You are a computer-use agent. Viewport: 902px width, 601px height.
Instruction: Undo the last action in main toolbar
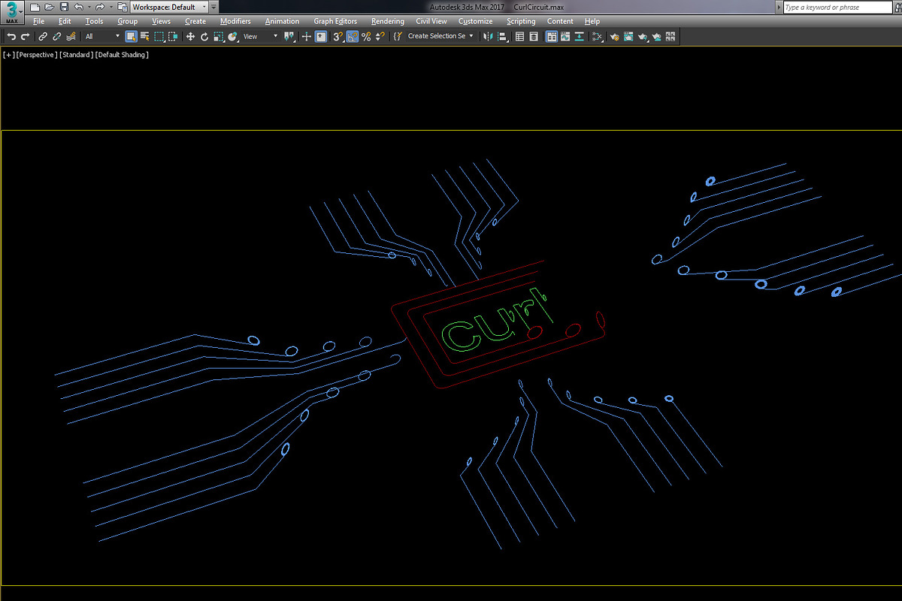tap(11, 36)
